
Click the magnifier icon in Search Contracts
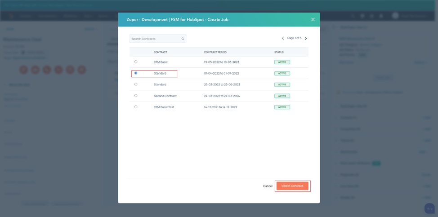183,39
